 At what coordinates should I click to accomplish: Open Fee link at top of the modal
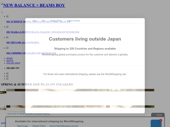click(43, 21)
